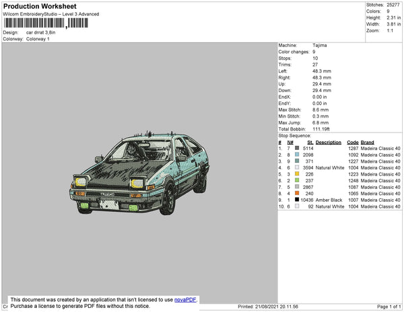Select the orange thread color swatch
Image resolution: width=404 pixels, height=312 pixels.
point(297,194)
